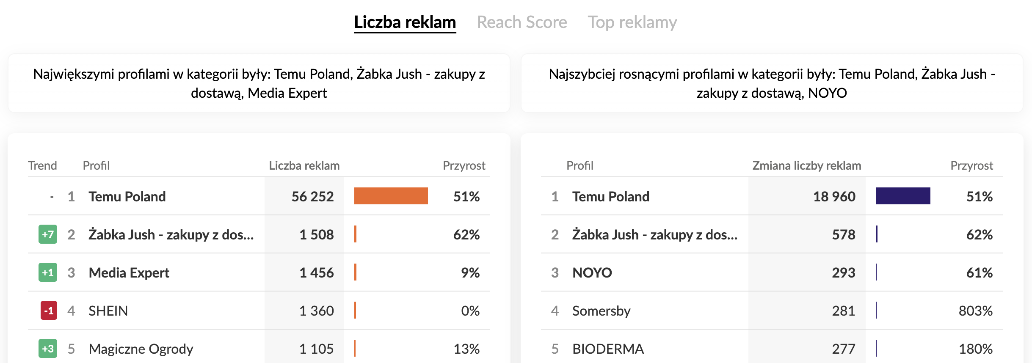Open BIODERMA profile entry
1032x363 pixels.
(608, 349)
